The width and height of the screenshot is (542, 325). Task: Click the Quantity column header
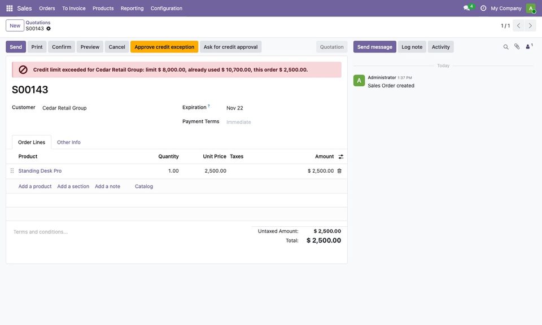point(168,156)
